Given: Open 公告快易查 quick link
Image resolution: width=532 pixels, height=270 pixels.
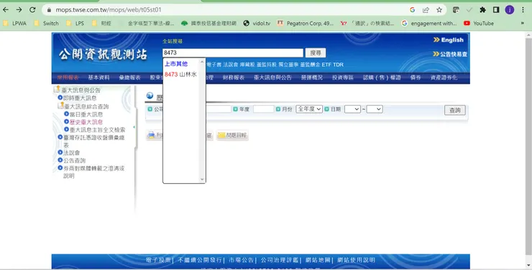Looking at the screenshot, I should point(450,54).
